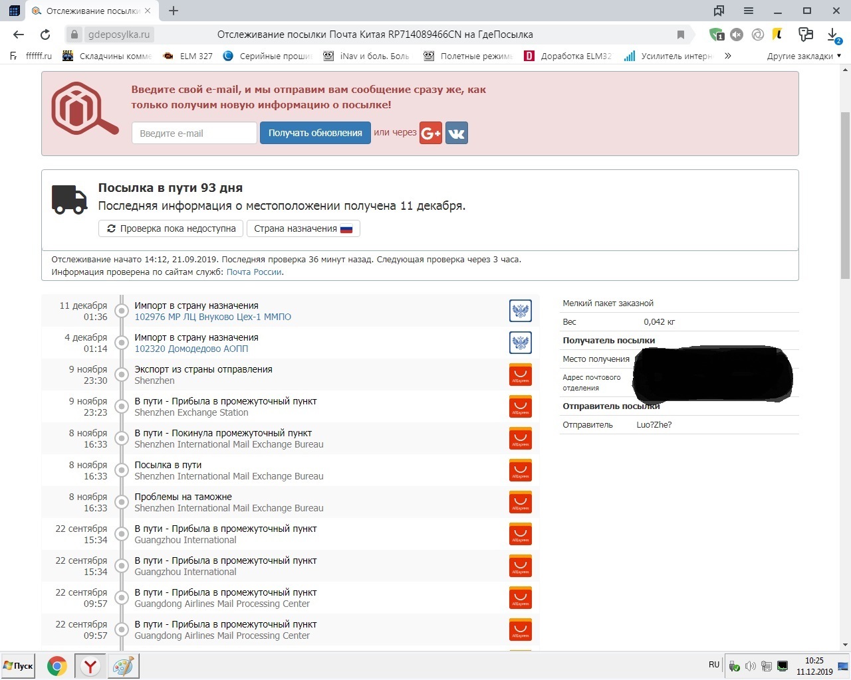Click AliExpress icon on Shenzhen export row

tap(521, 375)
